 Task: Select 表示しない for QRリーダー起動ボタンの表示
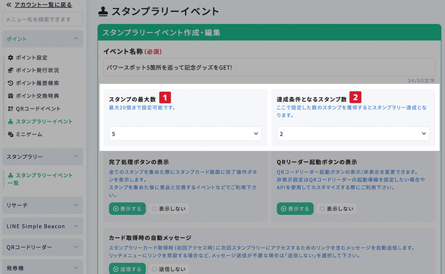(337, 209)
